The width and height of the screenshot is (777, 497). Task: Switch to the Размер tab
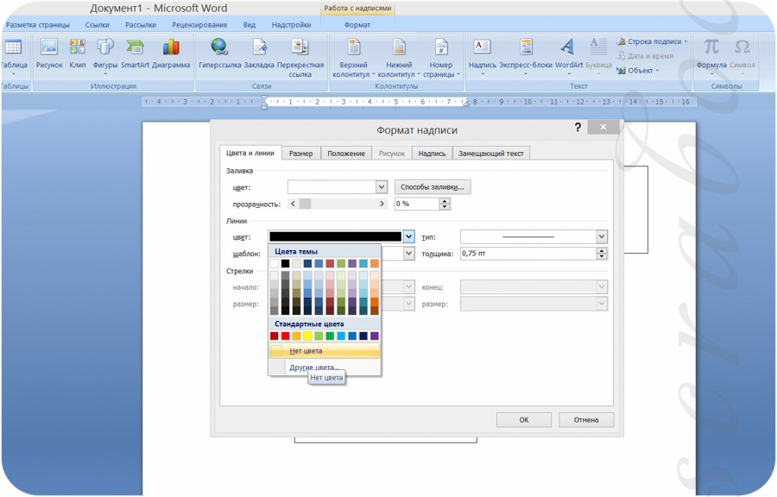[x=300, y=154]
